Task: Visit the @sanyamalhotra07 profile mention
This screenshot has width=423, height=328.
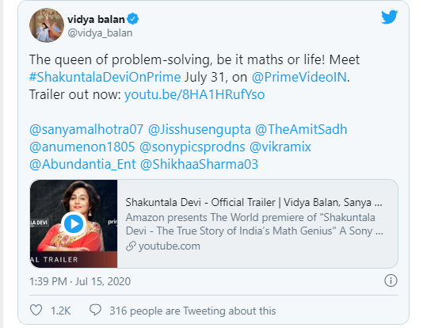Action: point(86,129)
